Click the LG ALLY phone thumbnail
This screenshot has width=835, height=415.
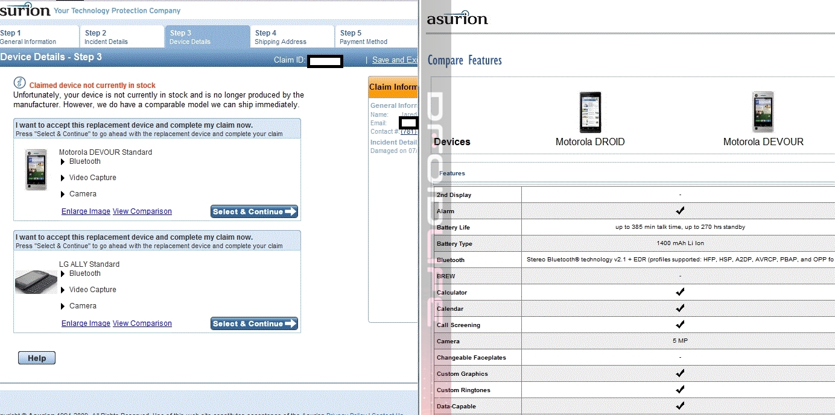pos(36,282)
